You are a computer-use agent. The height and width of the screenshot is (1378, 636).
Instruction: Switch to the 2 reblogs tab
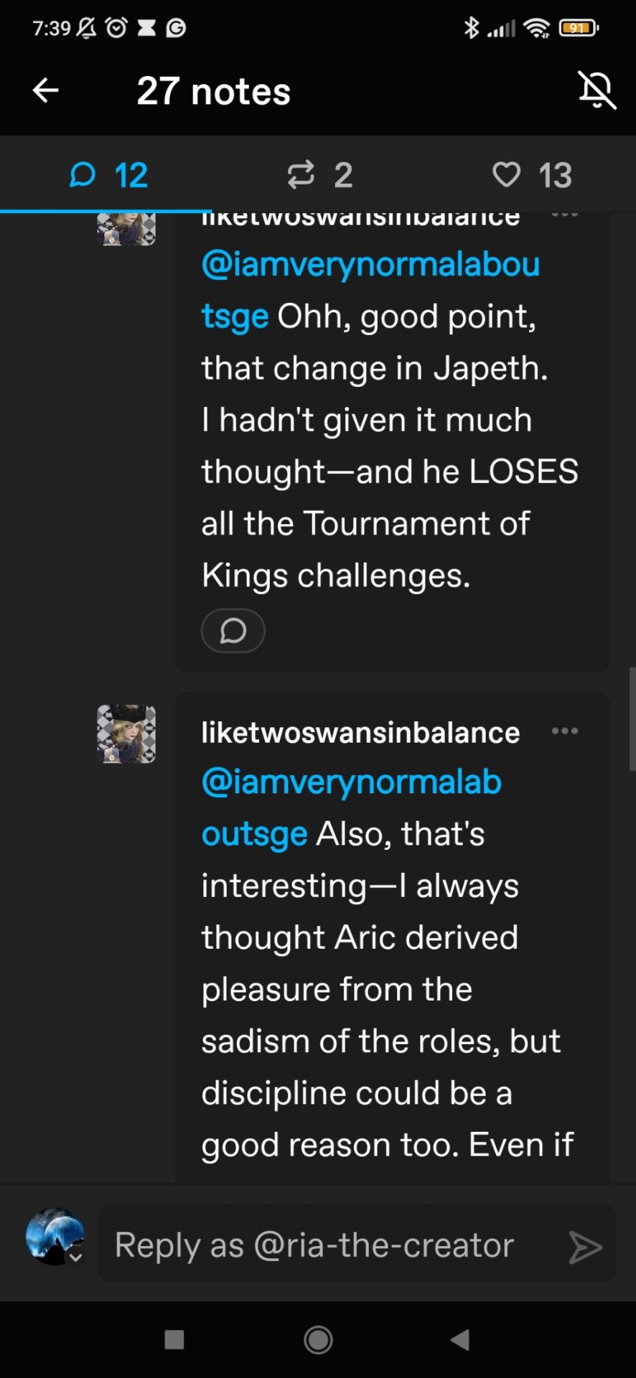(319, 175)
